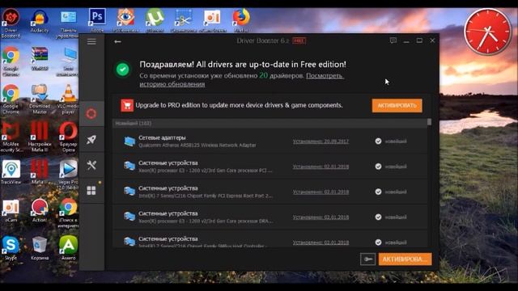Image resolution: width=518 pixels, height=291 pixels.
Task: Select the Сетевые адаптеры driver row title
Action: 162,137
